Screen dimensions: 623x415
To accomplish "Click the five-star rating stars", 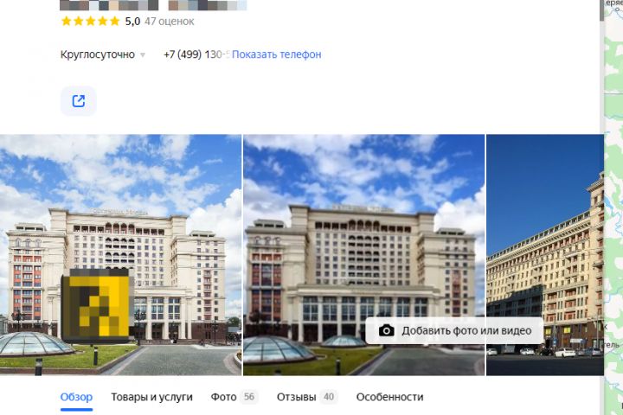I will coord(91,21).
